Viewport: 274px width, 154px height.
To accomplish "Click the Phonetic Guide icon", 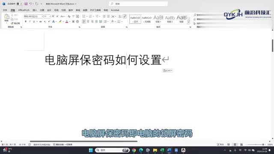I will [x=73, y=16].
